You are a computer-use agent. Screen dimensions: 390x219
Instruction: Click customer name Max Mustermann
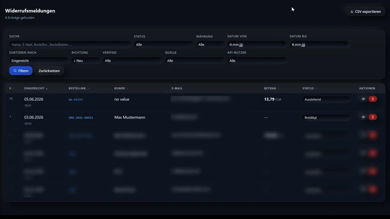[130, 117]
